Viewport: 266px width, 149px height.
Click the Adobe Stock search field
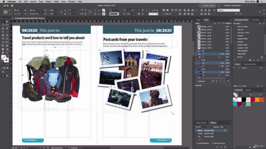click(255, 5)
